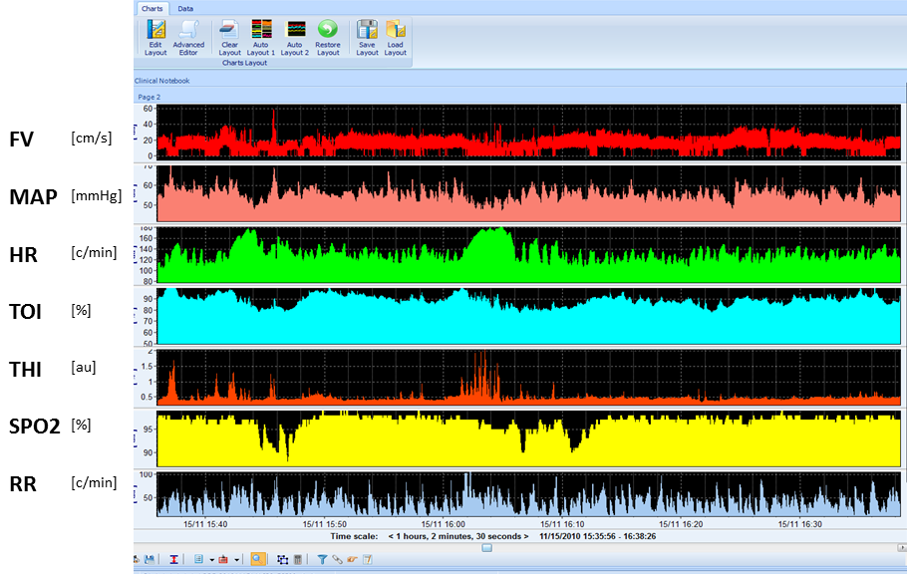Click the right arrow after time scale value
907x574 pixels.
click(x=527, y=536)
